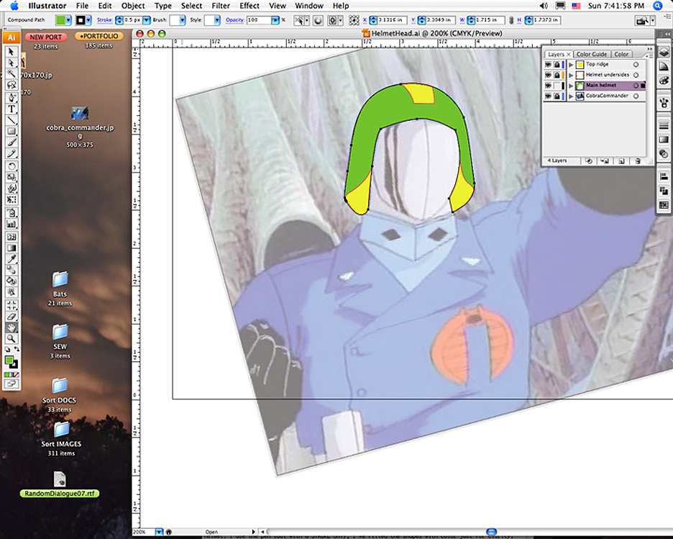Select the Free Transform tool
Viewport: 673px width, 539px height.
point(12,200)
